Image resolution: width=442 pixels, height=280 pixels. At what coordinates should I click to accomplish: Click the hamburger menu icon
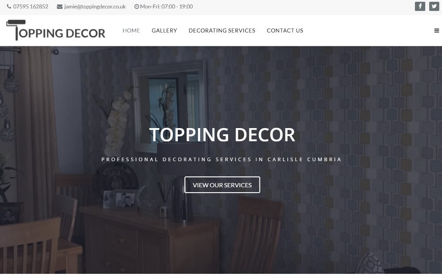click(436, 30)
